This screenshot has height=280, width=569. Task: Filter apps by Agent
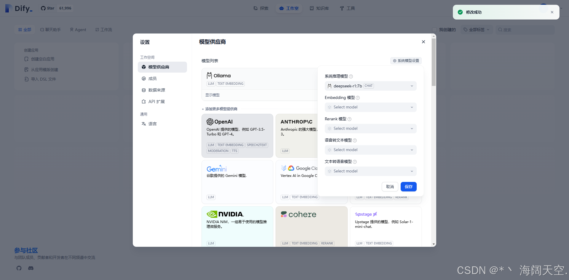tap(78, 30)
